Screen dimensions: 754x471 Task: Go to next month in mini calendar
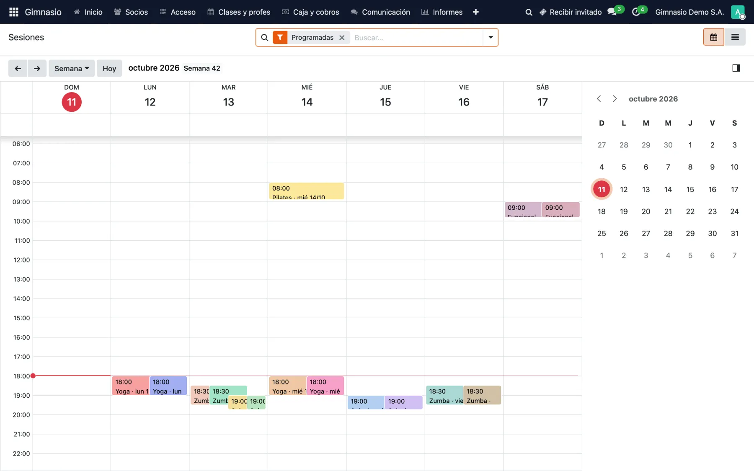[615, 99]
